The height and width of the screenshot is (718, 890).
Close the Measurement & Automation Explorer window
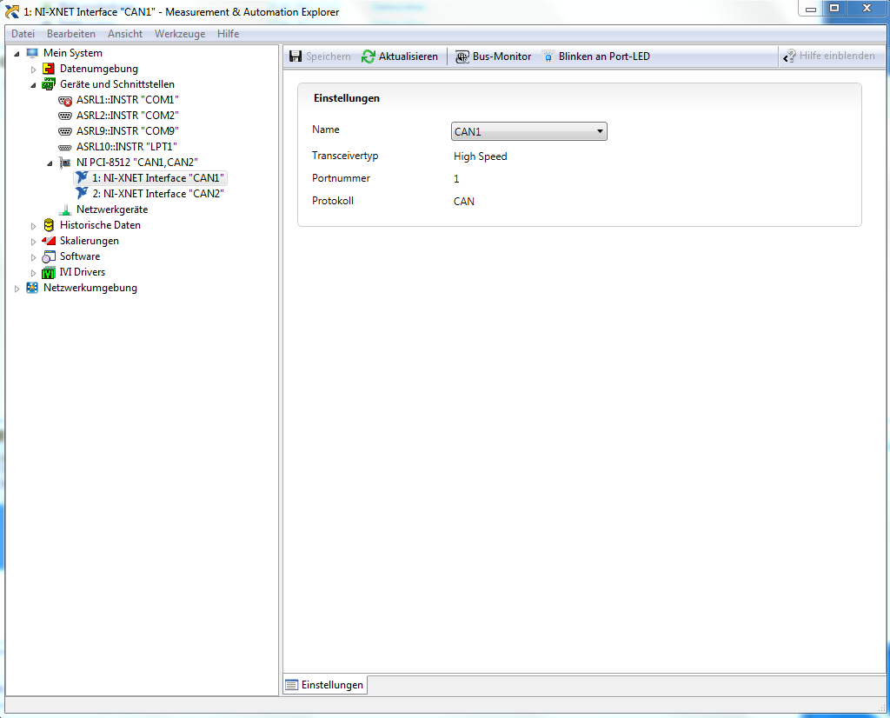[867, 8]
